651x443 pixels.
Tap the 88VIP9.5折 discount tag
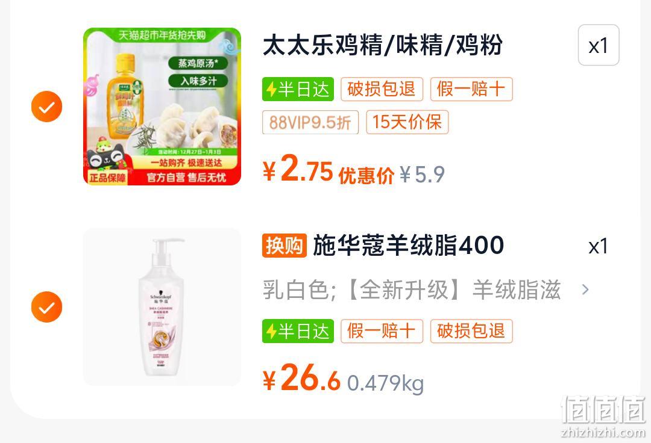tap(310, 122)
